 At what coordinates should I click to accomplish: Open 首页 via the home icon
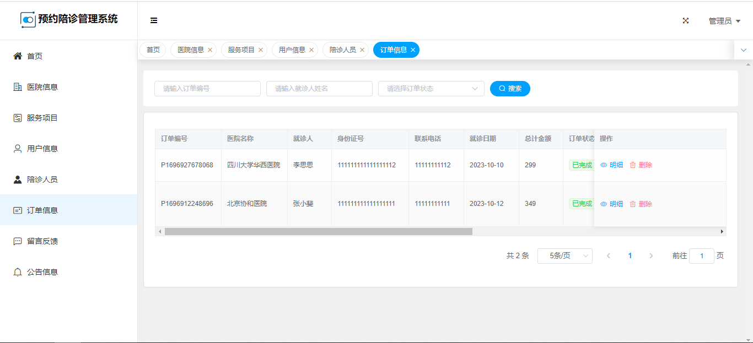coord(18,56)
